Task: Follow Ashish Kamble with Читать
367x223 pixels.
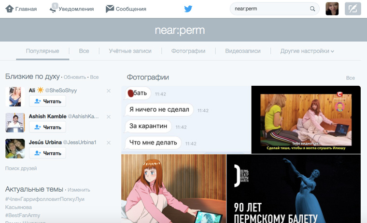Action: (x=47, y=127)
